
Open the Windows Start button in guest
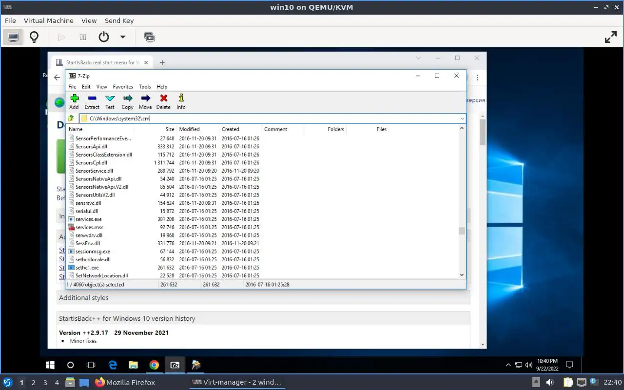tap(50, 365)
